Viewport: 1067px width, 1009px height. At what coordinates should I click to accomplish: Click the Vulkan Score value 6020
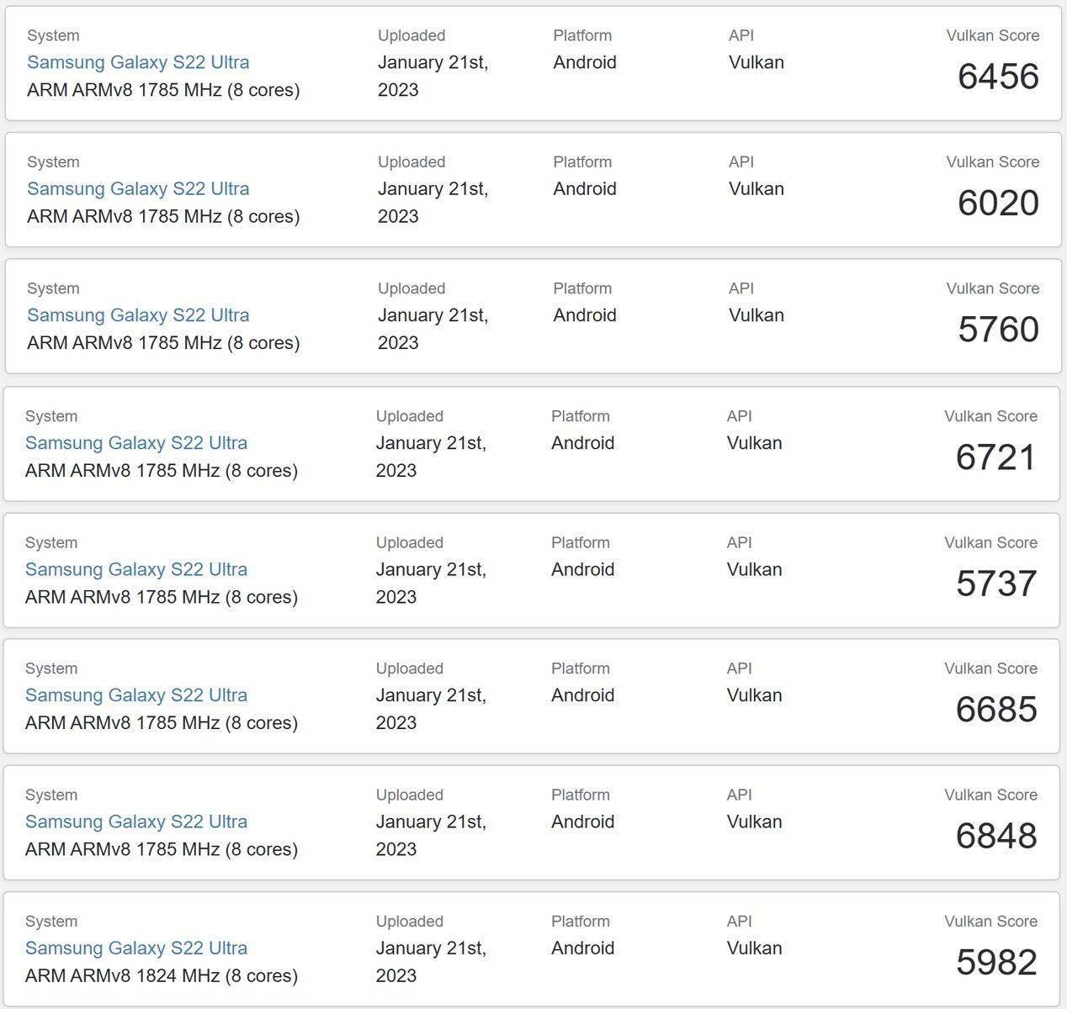(998, 203)
